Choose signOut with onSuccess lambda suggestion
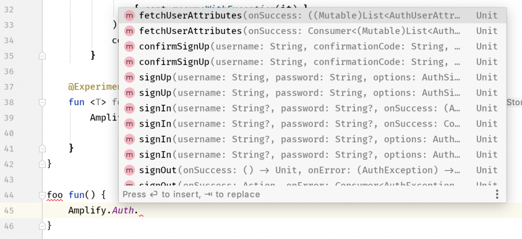The image size is (522, 239). [312, 170]
